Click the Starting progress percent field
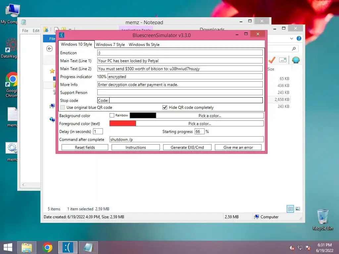 click(x=199, y=131)
